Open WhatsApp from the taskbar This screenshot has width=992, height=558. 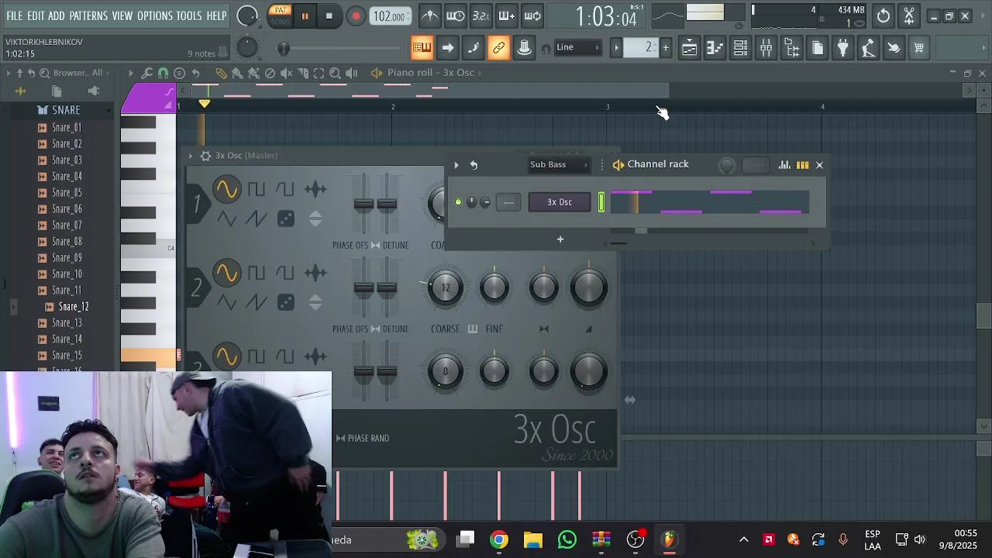pyautogui.click(x=567, y=539)
